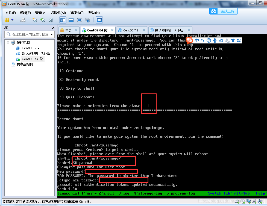Click the hard disk status bar icon
This screenshot has width=267, height=206.
click(237, 202)
